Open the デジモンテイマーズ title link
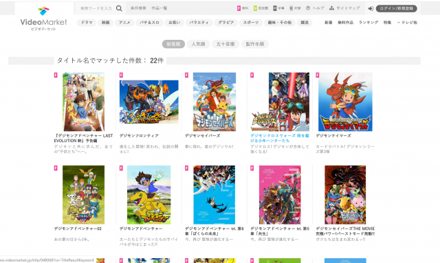 tap(333, 136)
